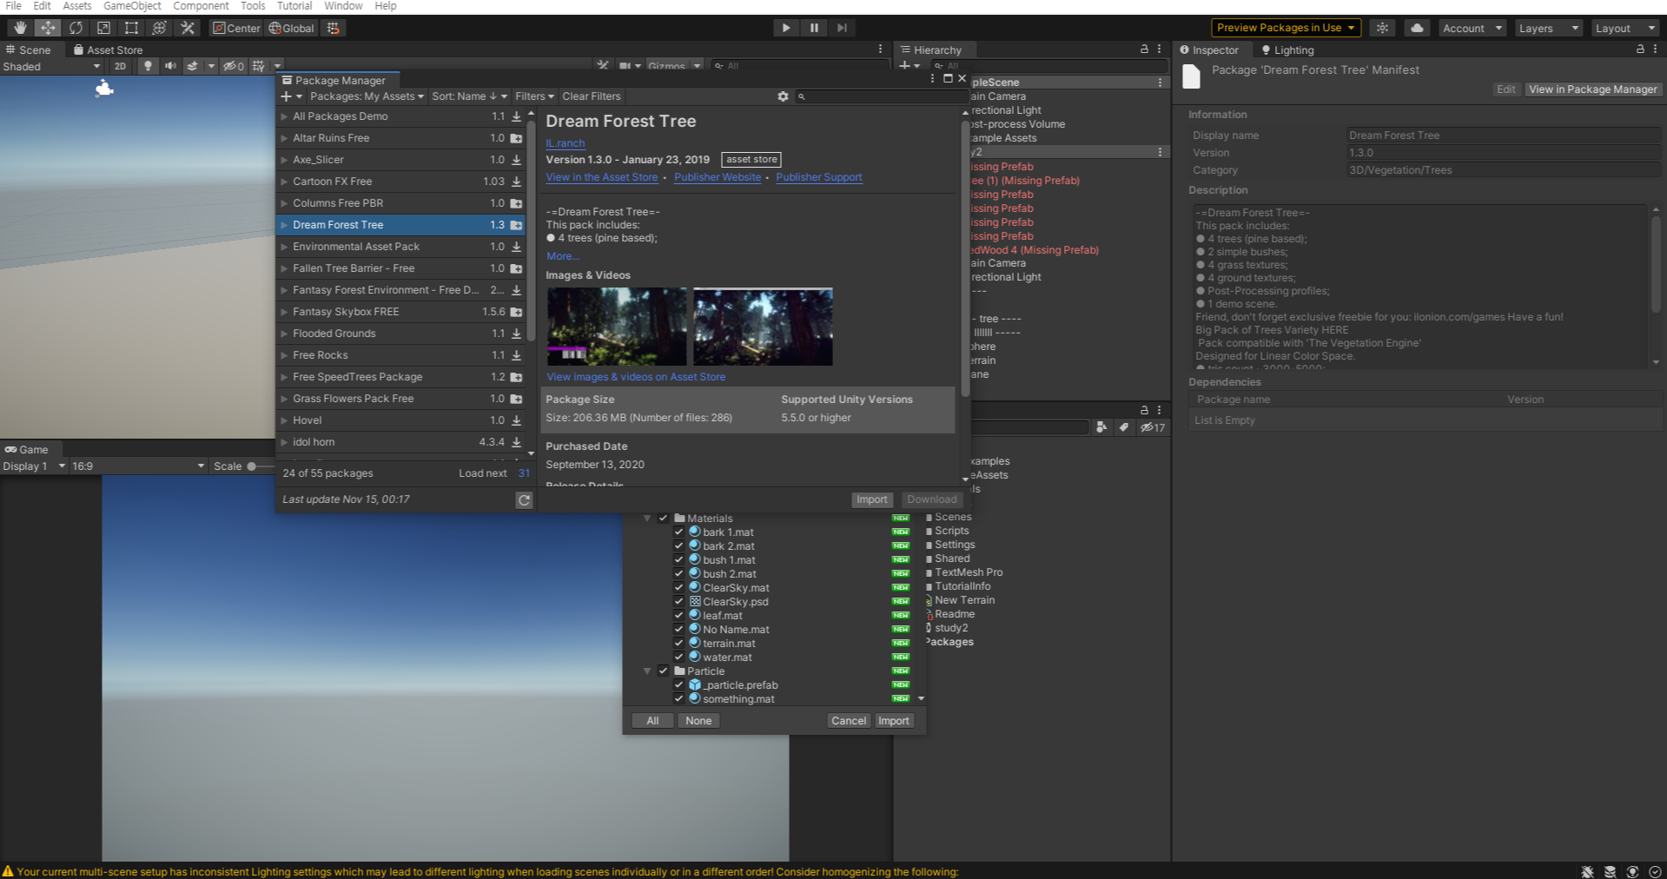This screenshot has height=879, width=1667.
Task: Toggle scene lighting bulb icon
Action: [x=148, y=66]
